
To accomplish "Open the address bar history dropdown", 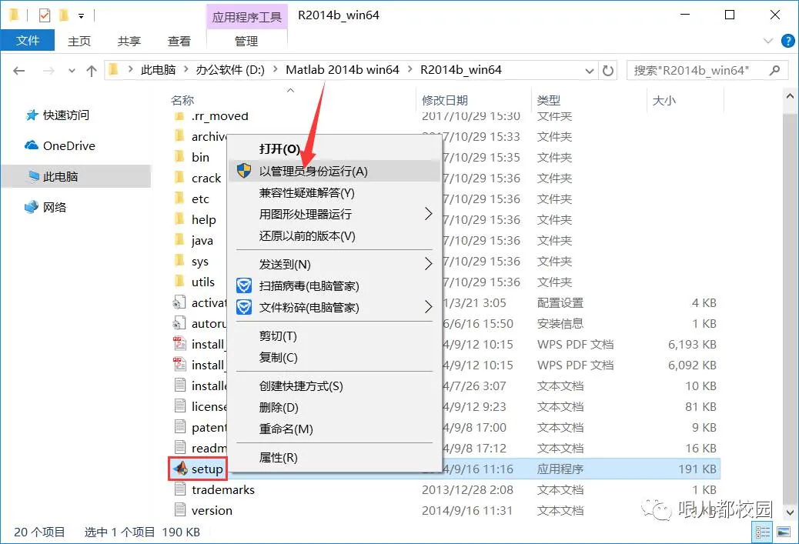I will coord(589,71).
